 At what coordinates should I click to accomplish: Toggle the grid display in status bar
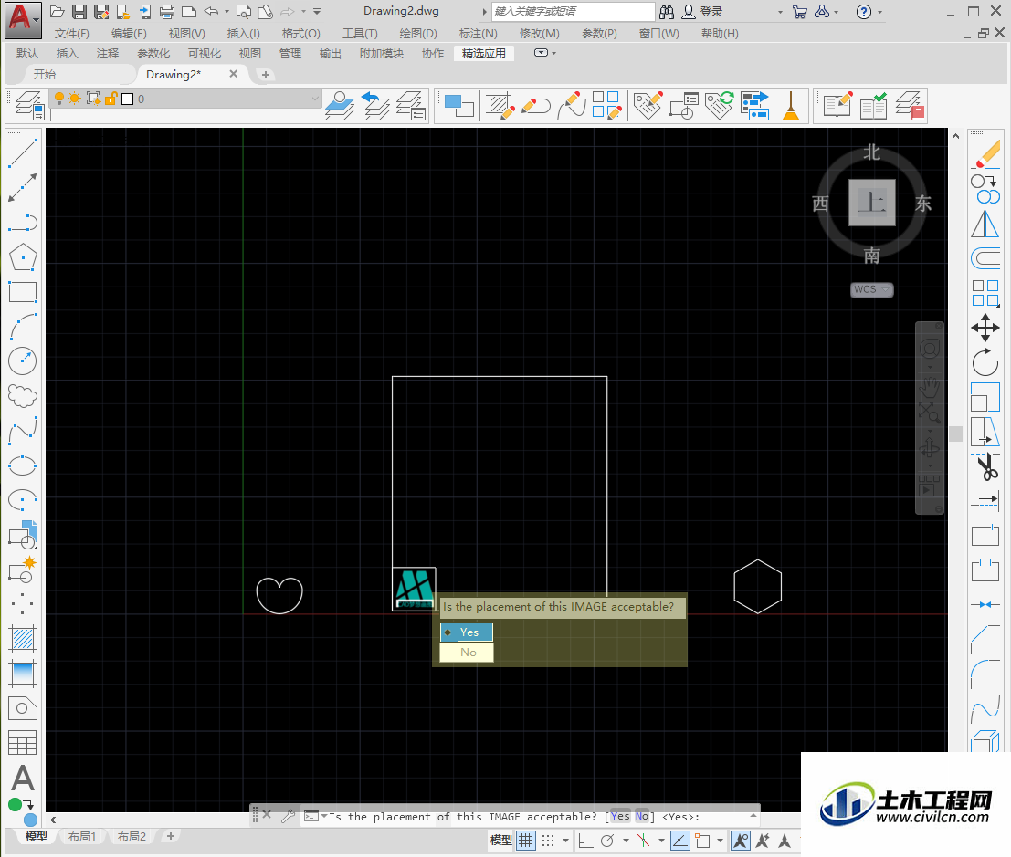(526, 841)
